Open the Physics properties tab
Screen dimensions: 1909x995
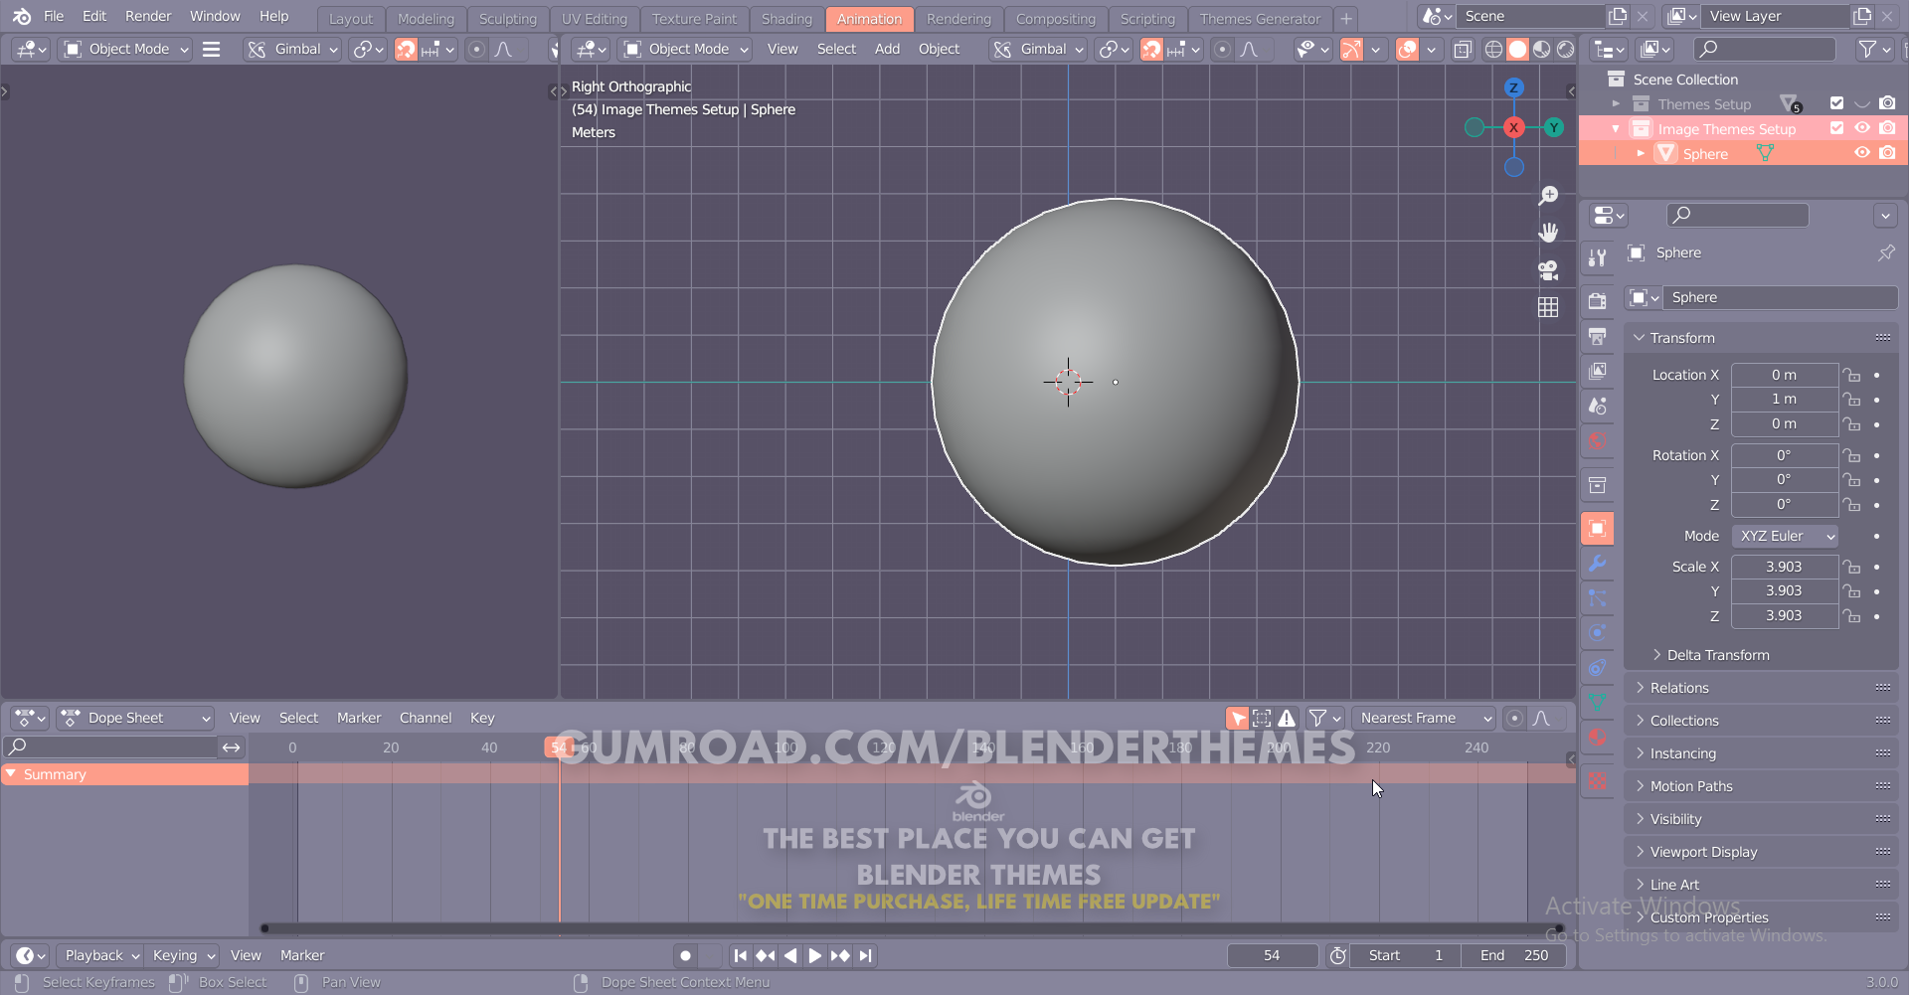pos(1598,633)
